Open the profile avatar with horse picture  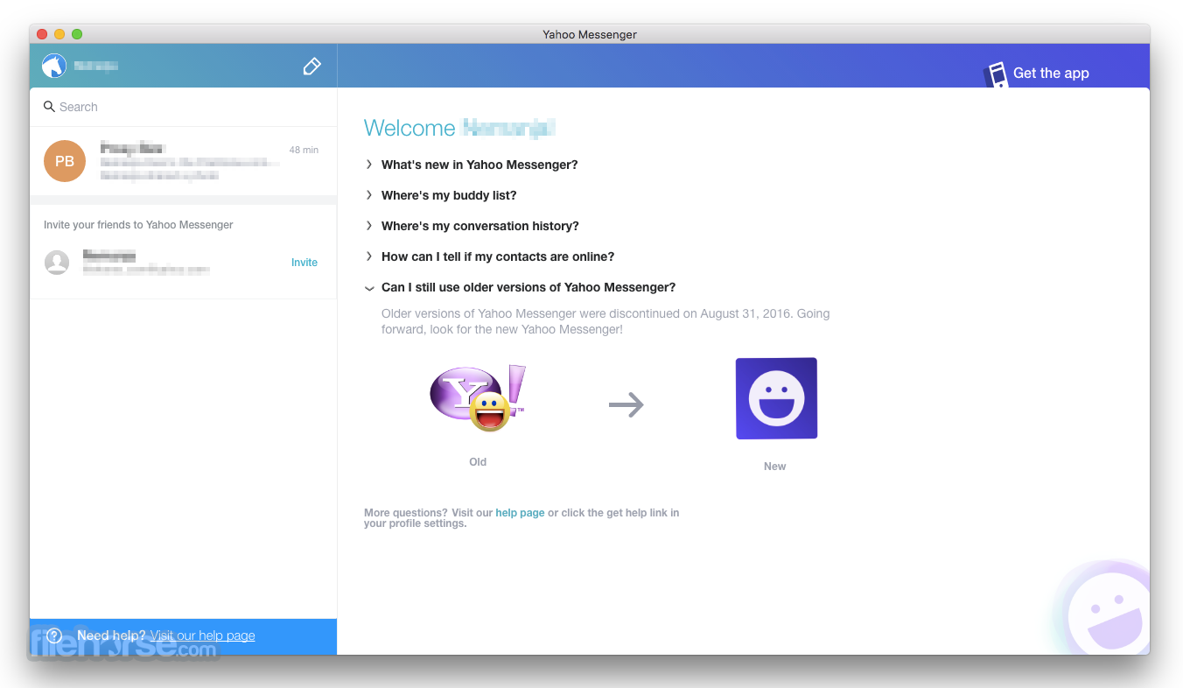point(54,66)
